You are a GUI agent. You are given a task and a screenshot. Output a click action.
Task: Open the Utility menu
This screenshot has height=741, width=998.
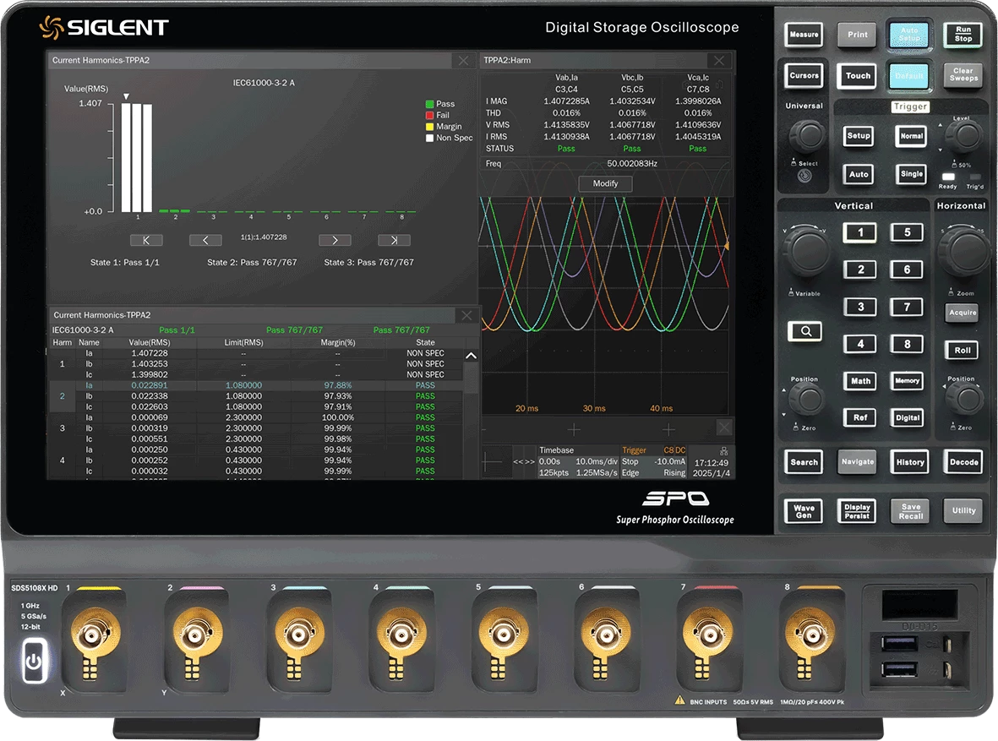click(x=963, y=510)
